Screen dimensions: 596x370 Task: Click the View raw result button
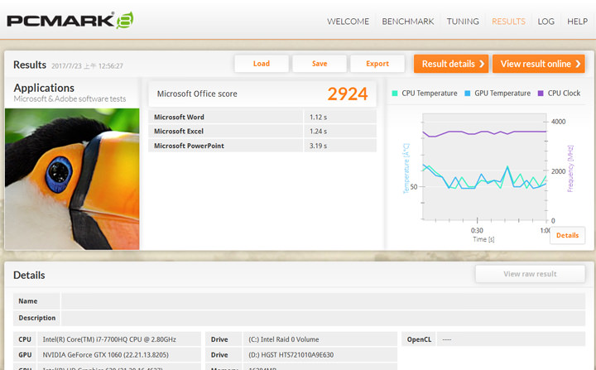(530, 274)
